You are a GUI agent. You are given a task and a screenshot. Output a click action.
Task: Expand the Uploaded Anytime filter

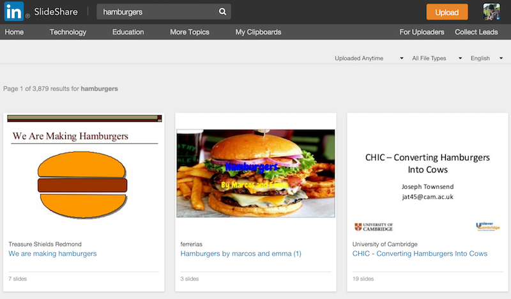point(369,58)
